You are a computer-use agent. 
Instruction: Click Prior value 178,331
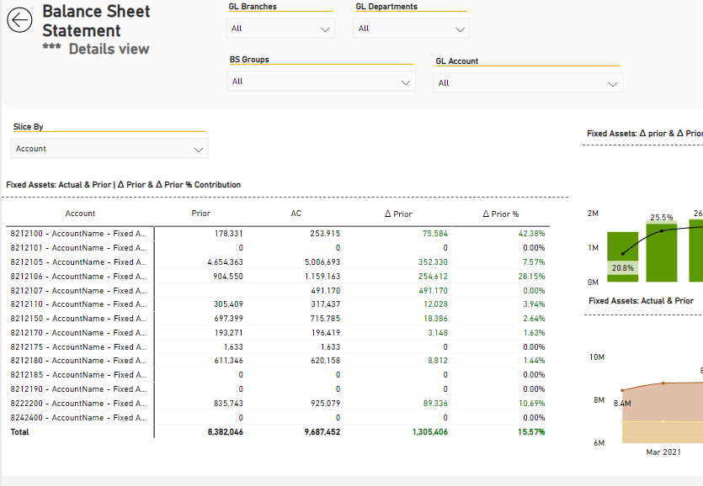click(x=228, y=234)
